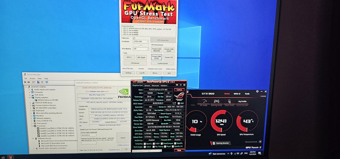Click the Device Manager help icon in toolbar

pyautogui.click(x=38, y=82)
